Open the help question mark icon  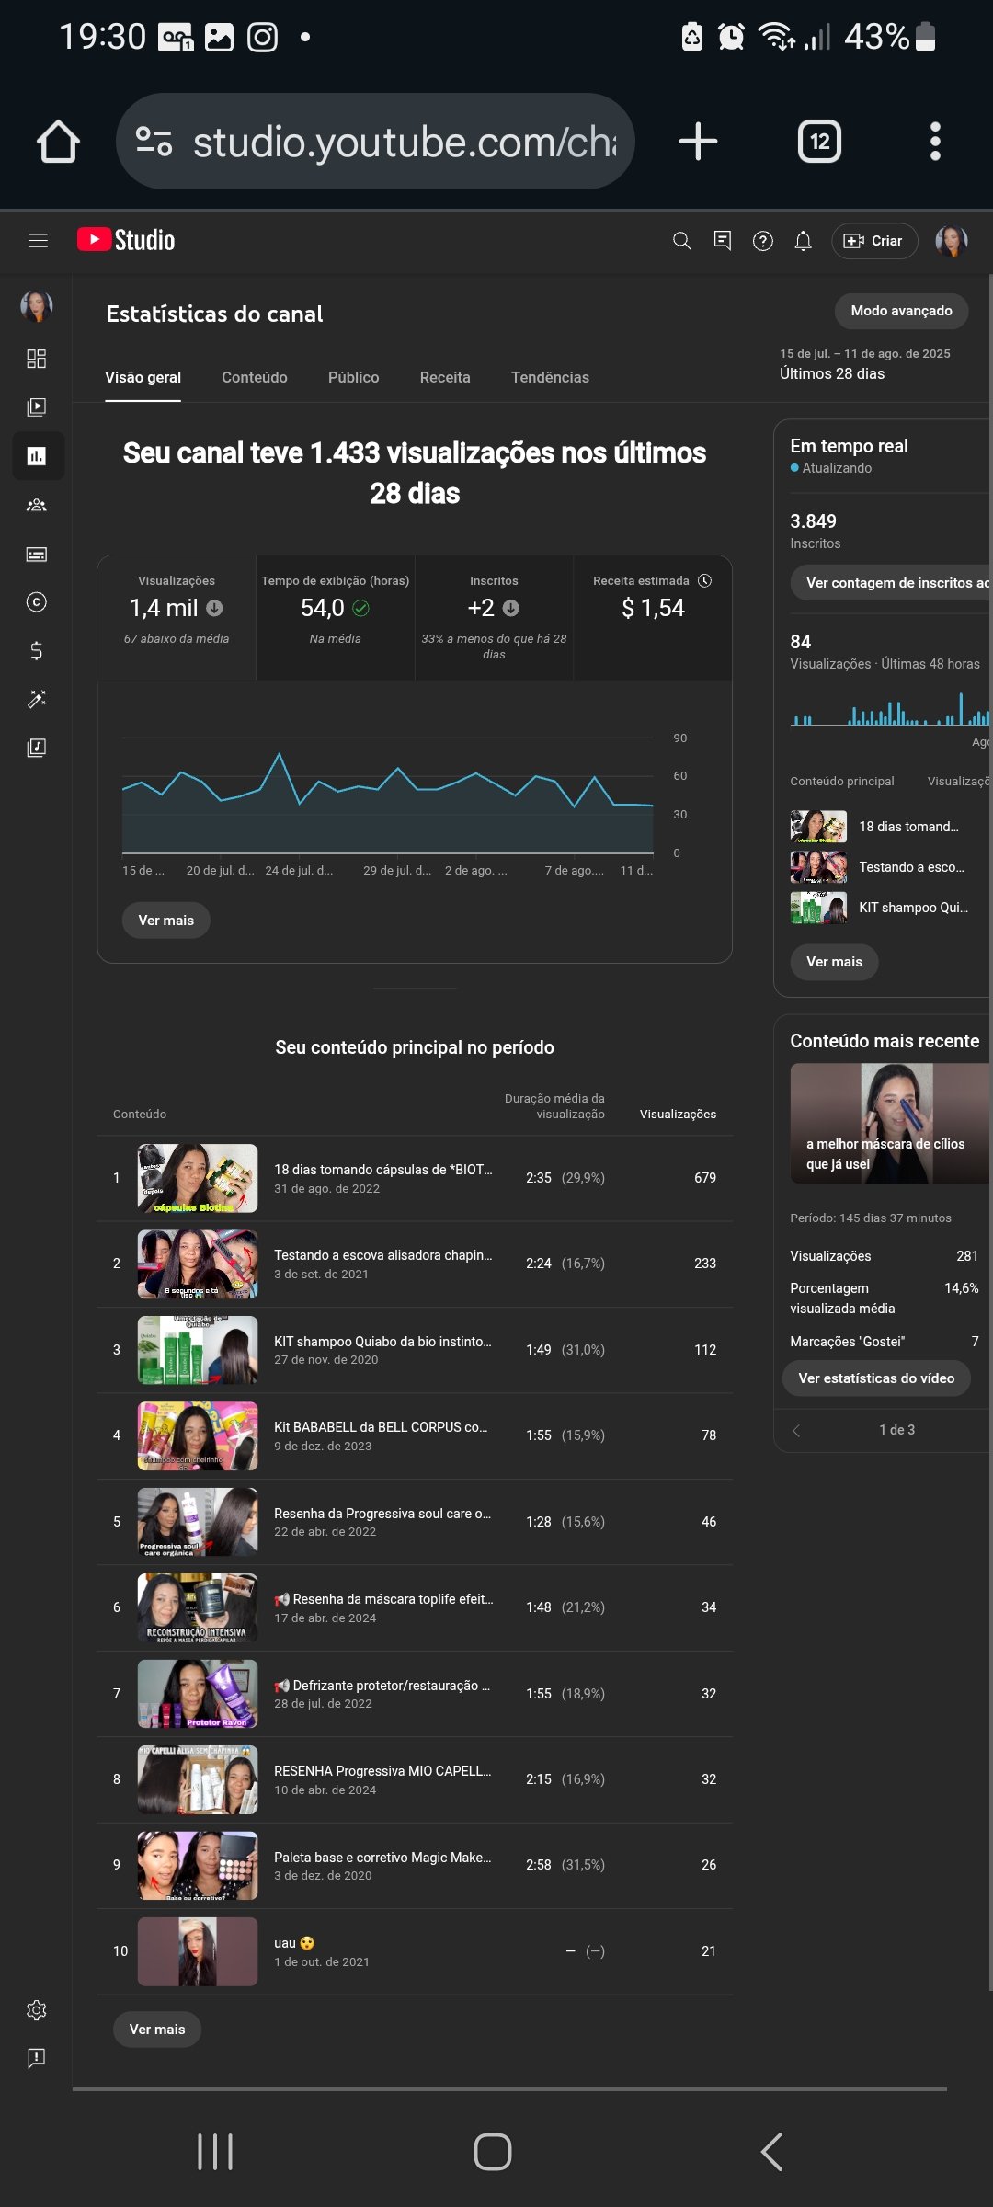pyautogui.click(x=762, y=241)
